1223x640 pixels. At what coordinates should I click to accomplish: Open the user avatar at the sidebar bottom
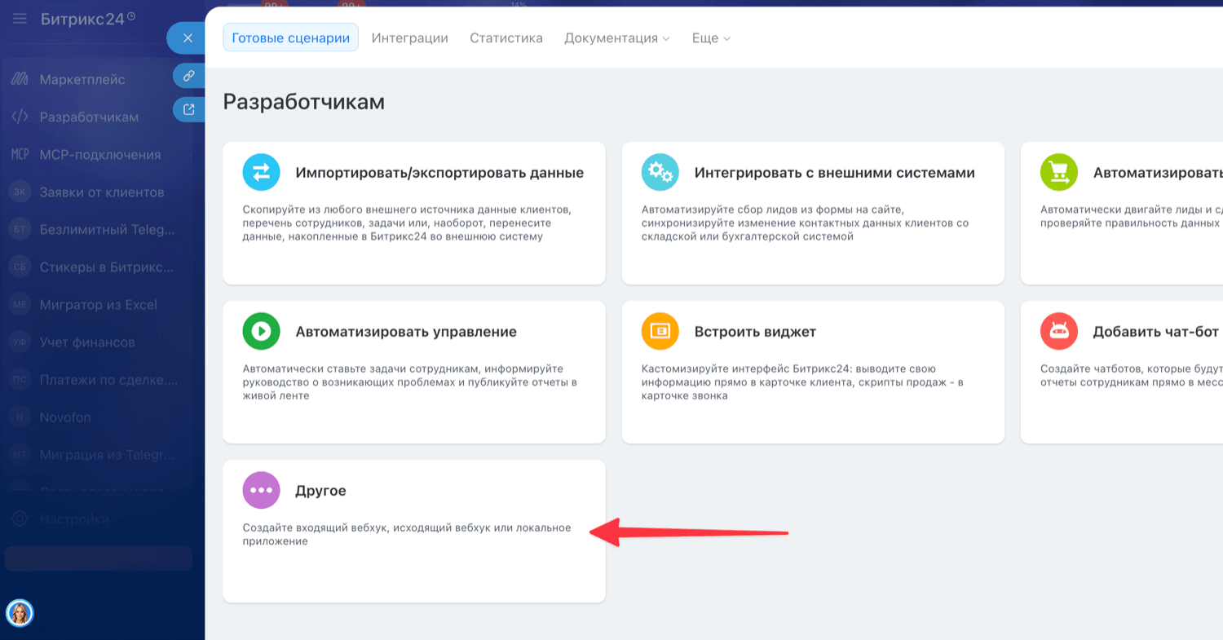point(20,613)
